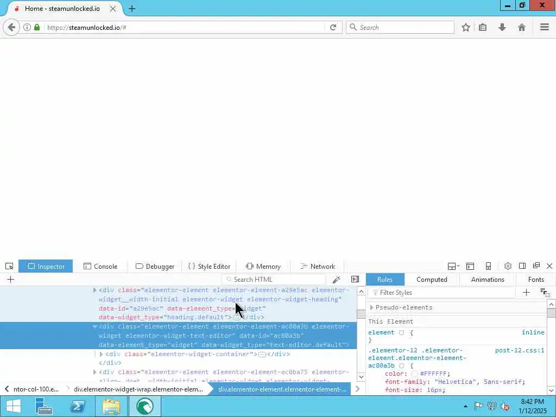Image resolution: width=556 pixels, height=417 pixels.
Task: Show bookmarks list icon in toolbar
Action: tap(483, 27)
